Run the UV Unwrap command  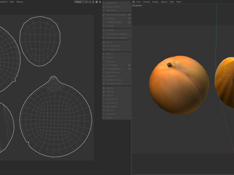pyautogui.click(x=115, y=18)
